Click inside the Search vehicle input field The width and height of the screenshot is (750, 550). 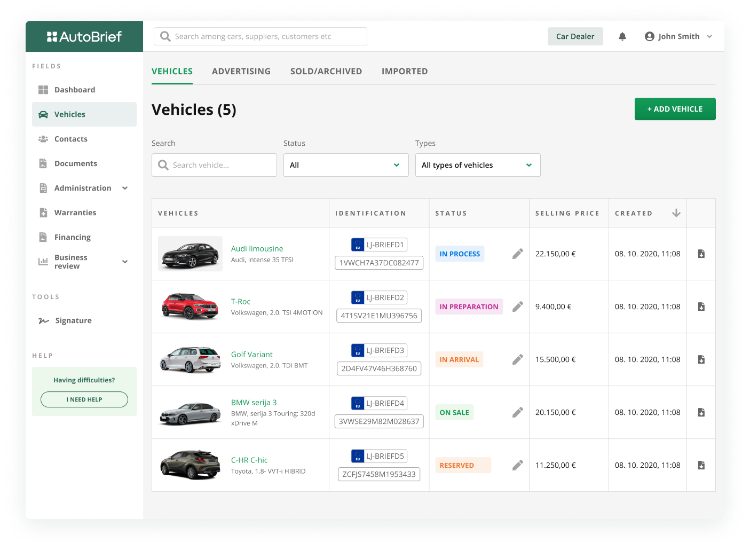point(214,164)
